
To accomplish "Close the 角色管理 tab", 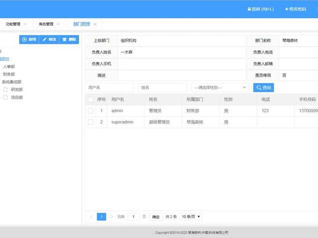I will click(58, 24).
